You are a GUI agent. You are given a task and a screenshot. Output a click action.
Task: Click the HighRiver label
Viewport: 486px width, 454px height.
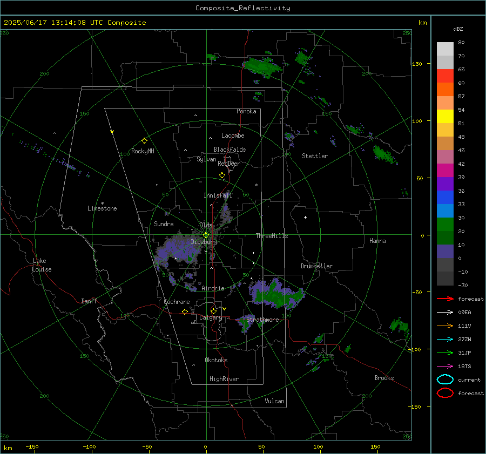pos(224,379)
